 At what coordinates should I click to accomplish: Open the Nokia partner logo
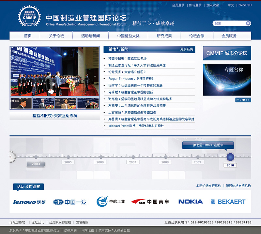191,202
